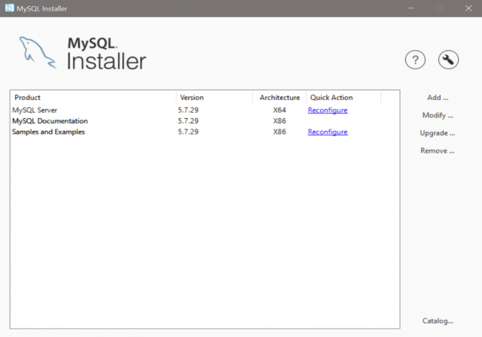Click Add ... to add products
The height and width of the screenshot is (337, 482).
pyautogui.click(x=438, y=98)
